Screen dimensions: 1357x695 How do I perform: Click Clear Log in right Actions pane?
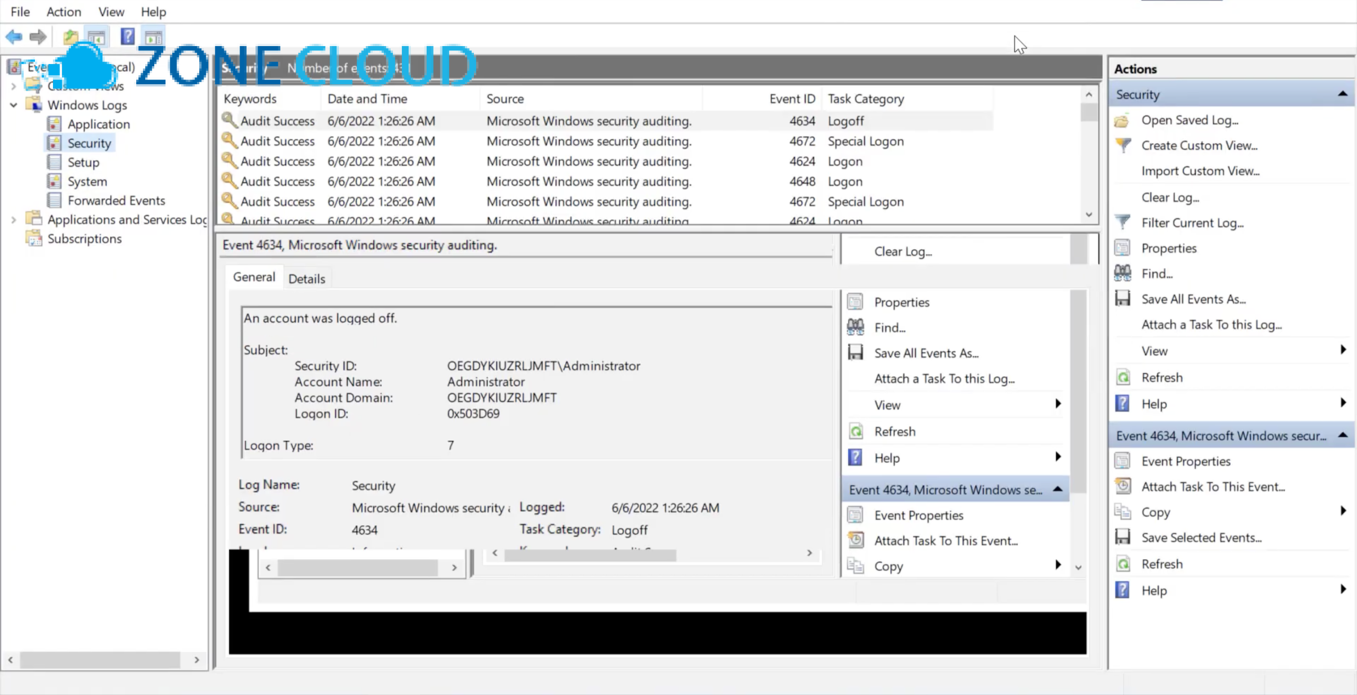pyautogui.click(x=1170, y=198)
